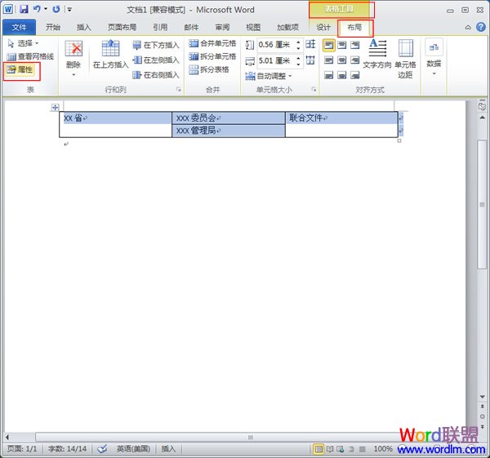Open the 文件 (File) tab

pos(19,28)
